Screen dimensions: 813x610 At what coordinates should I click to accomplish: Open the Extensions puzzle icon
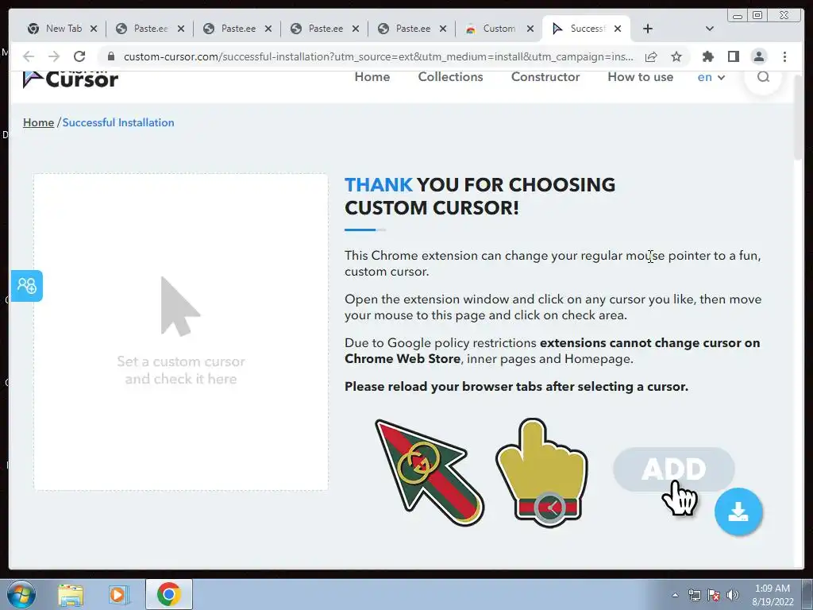[x=707, y=56]
